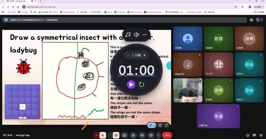Open the Chrome menu three dots
This screenshot has height=139, width=266.
point(263,7)
